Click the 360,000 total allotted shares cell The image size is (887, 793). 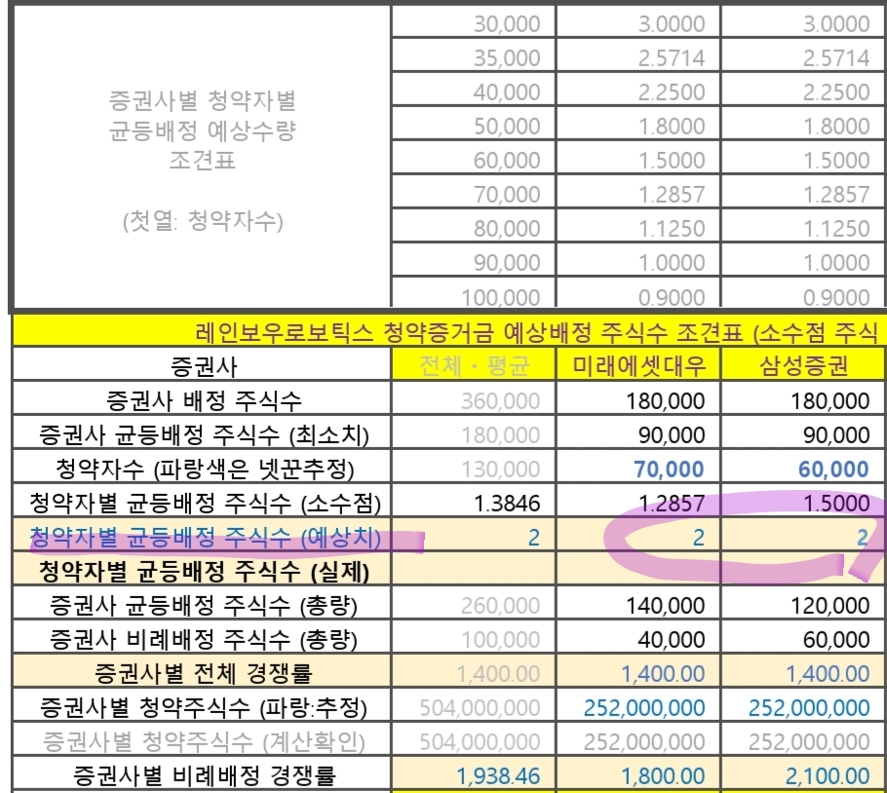pyautogui.click(x=473, y=398)
